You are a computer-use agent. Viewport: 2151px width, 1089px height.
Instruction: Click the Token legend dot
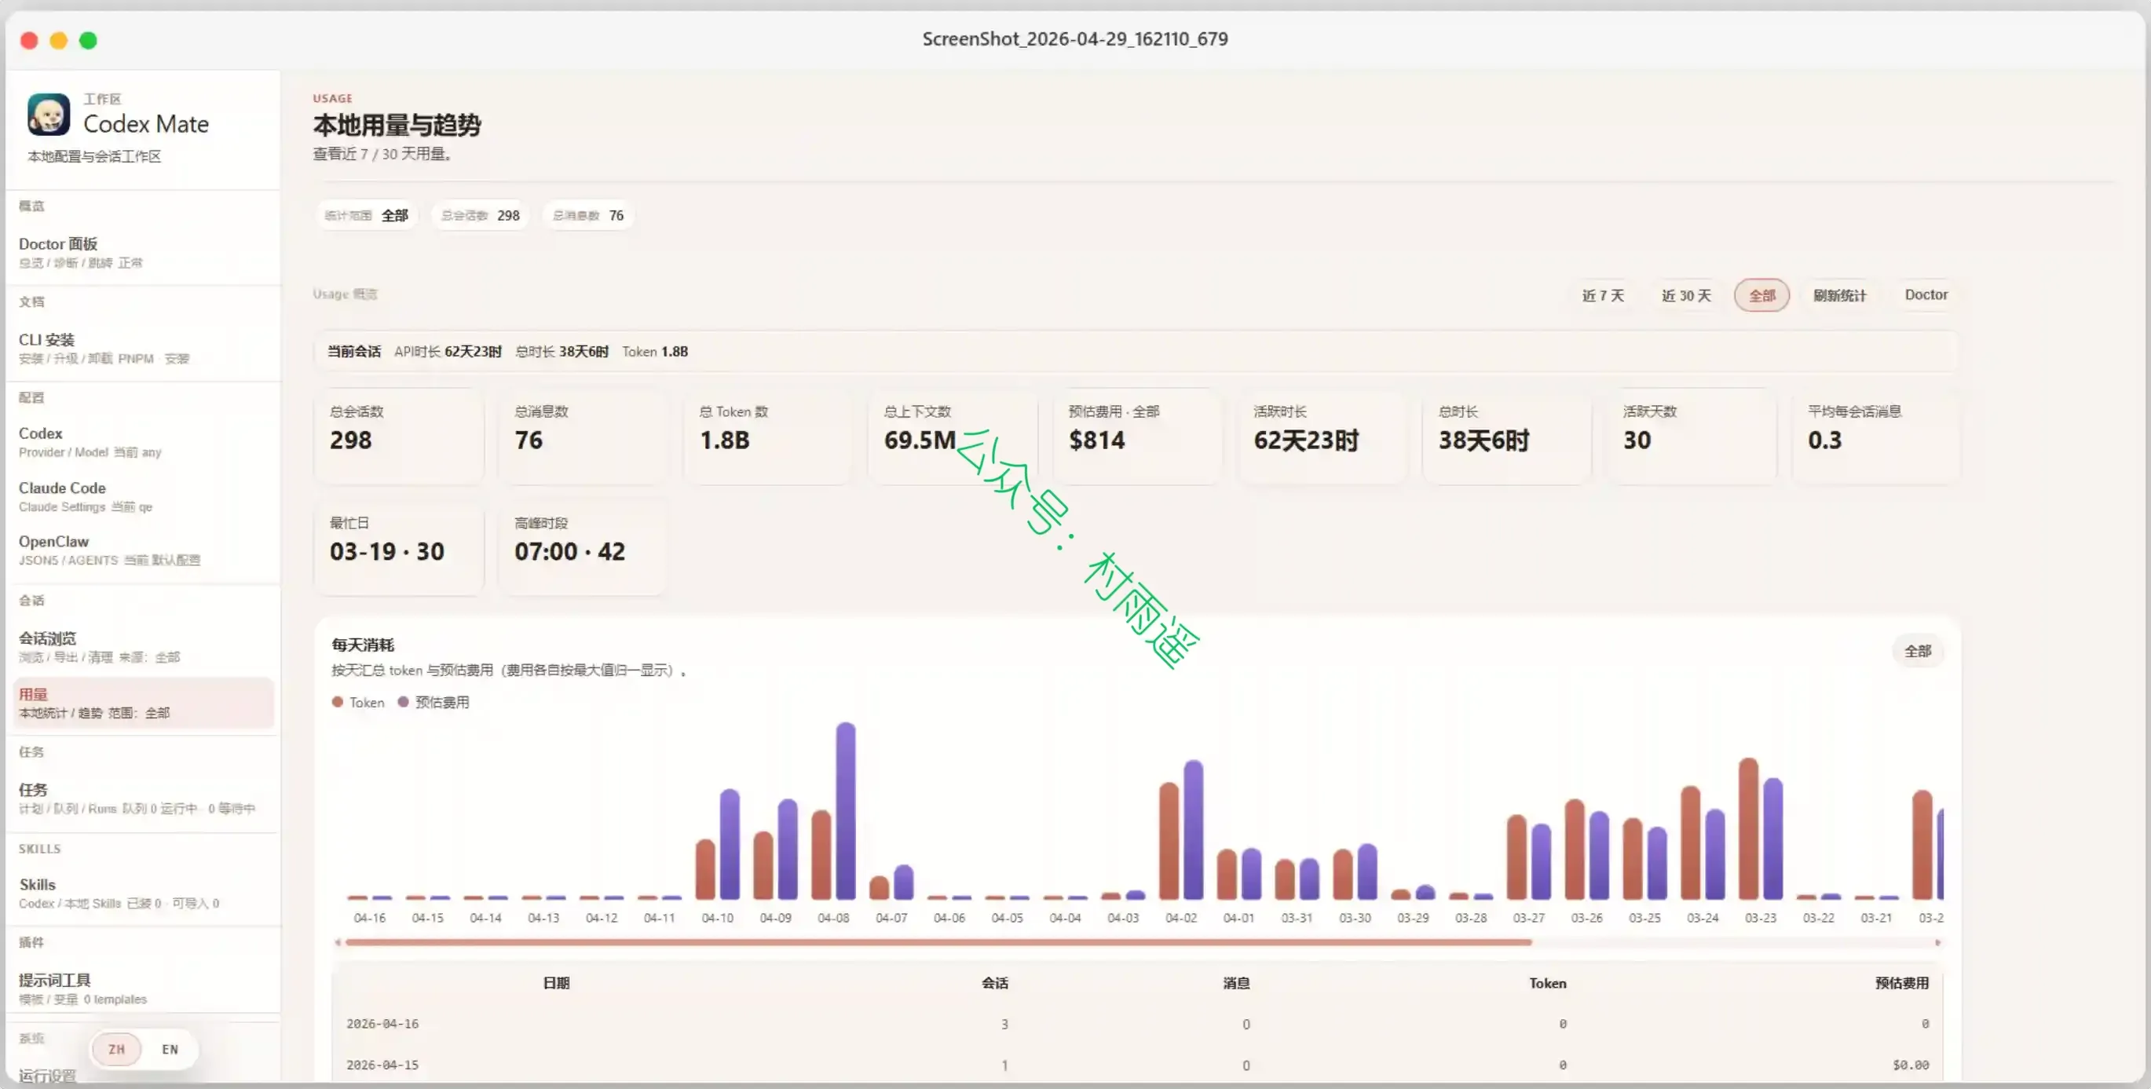[338, 703]
